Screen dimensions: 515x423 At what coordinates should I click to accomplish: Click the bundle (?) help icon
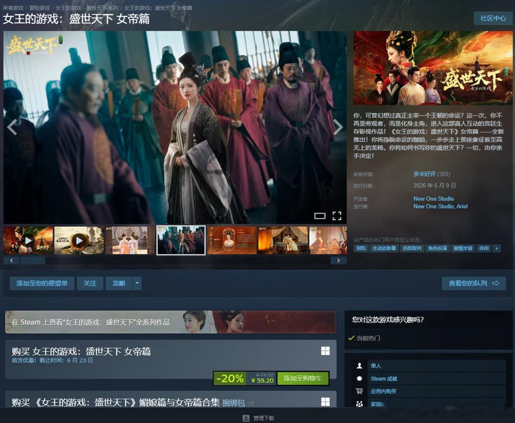click(251, 403)
